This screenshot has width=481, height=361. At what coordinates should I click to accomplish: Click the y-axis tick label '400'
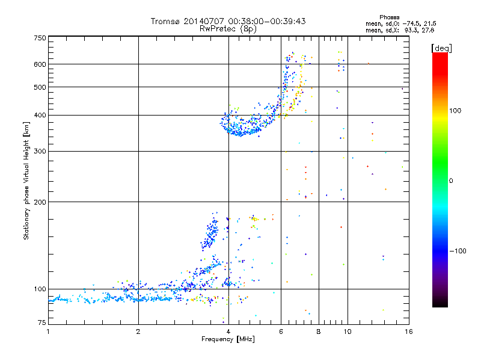40,116
